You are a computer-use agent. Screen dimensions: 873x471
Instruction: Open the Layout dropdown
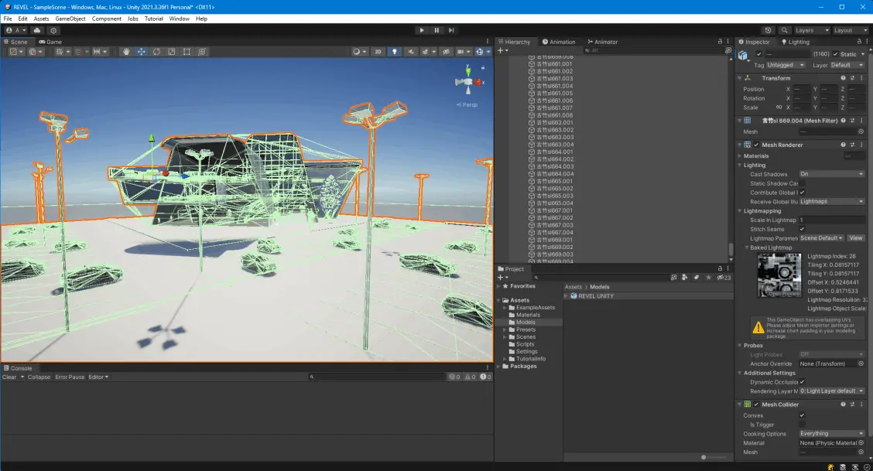click(850, 30)
